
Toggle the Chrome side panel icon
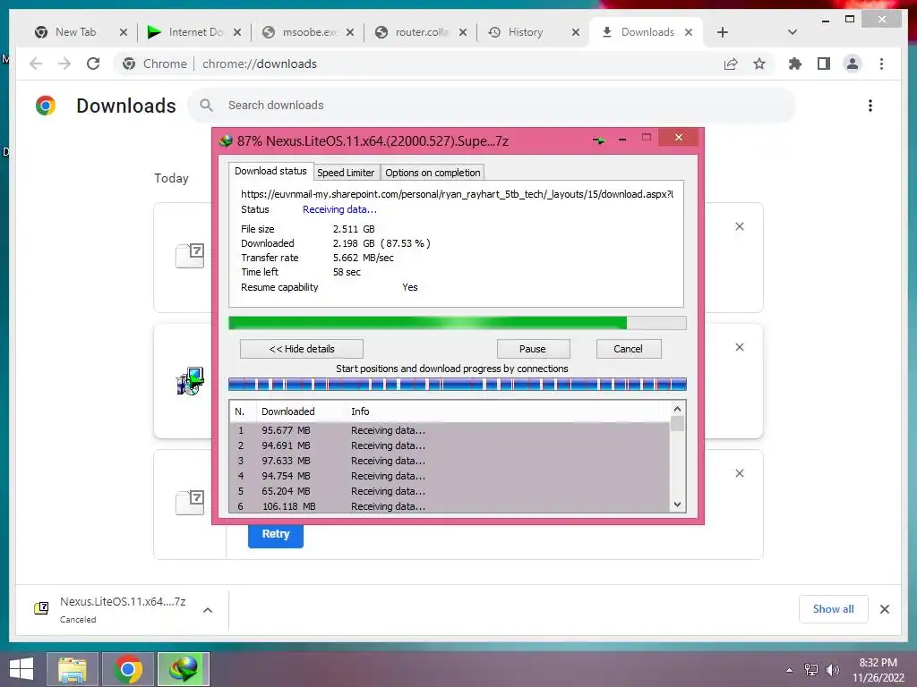[824, 64]
